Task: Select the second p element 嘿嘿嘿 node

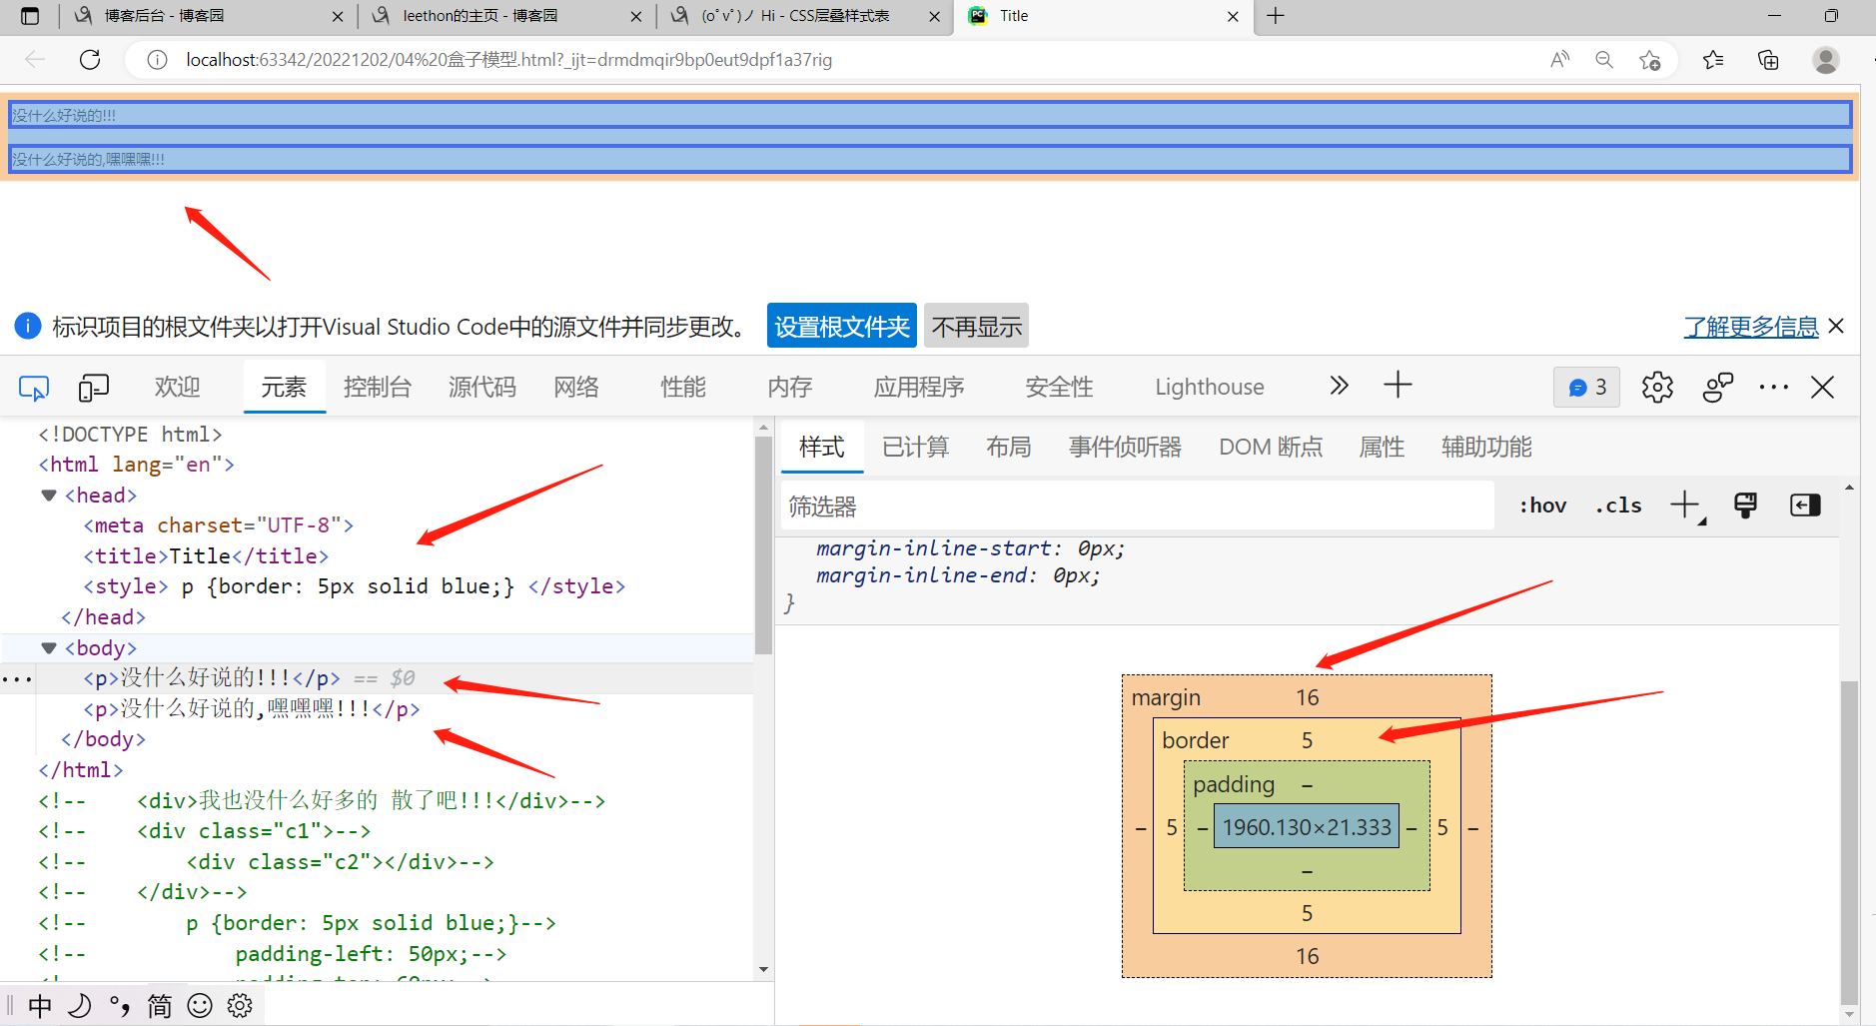Action: 252,709
